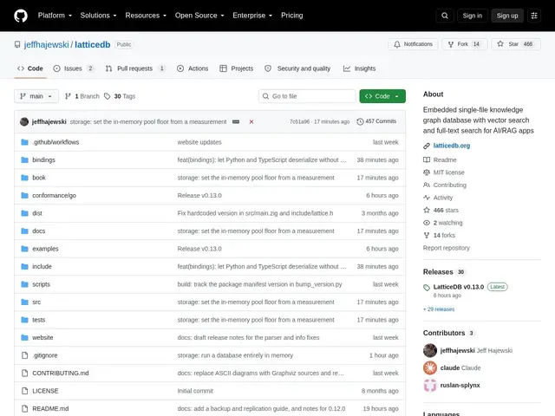
Task: Select the Code tab
Action: pyautogui.click(x=30, y=68)
